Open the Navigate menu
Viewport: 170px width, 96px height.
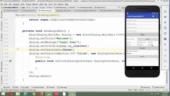coord(16,4)
